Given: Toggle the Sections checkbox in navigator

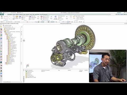Looking at the screenshot, I should (x=5, y=31).
